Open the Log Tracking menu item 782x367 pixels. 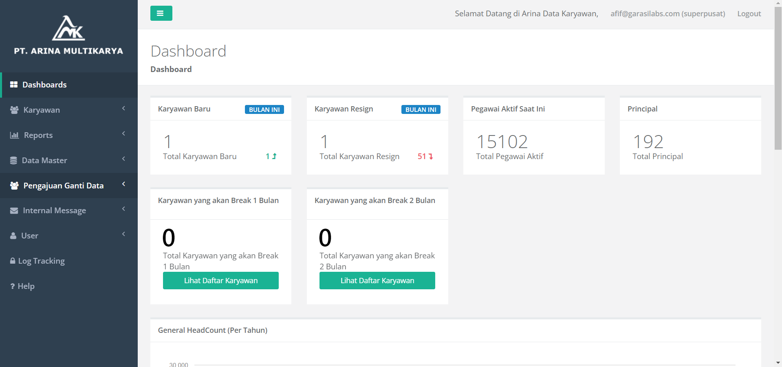69,261
